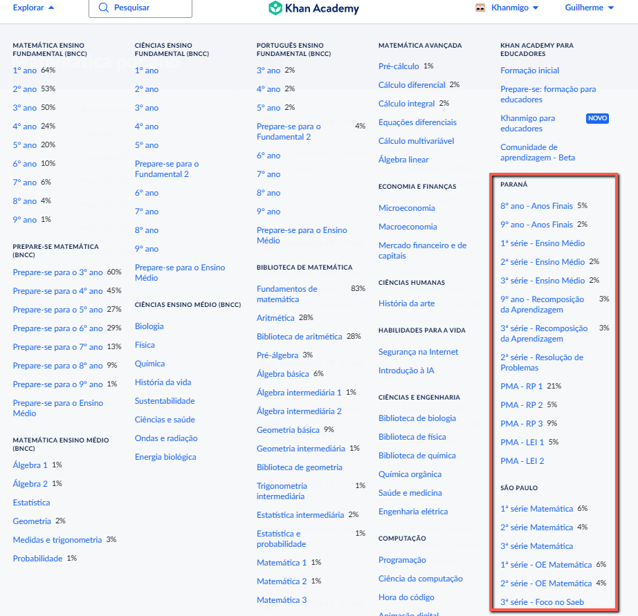Go to Cálculo diferencial
The image size is (638, 616).
pos(412,85)
